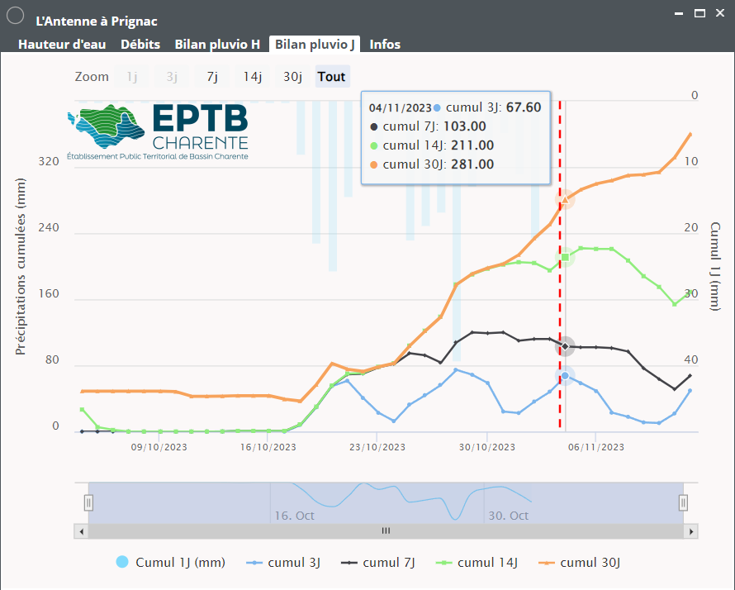
Task: Click the disabled 3j zoom button
Action: (172, 77)
